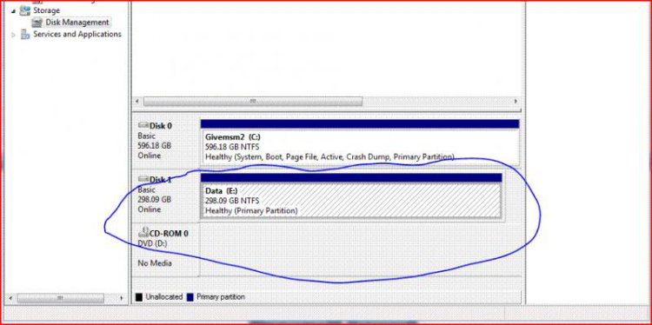Click the tree pane scrollbar right arrow
Screen dimensions: 652x325
pos(122,298)
